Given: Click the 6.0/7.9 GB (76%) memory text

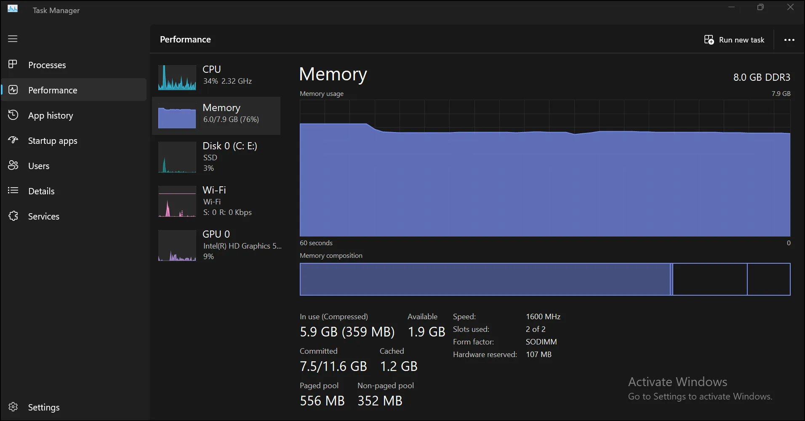Looking at the screenshot, I should [231, 119].
